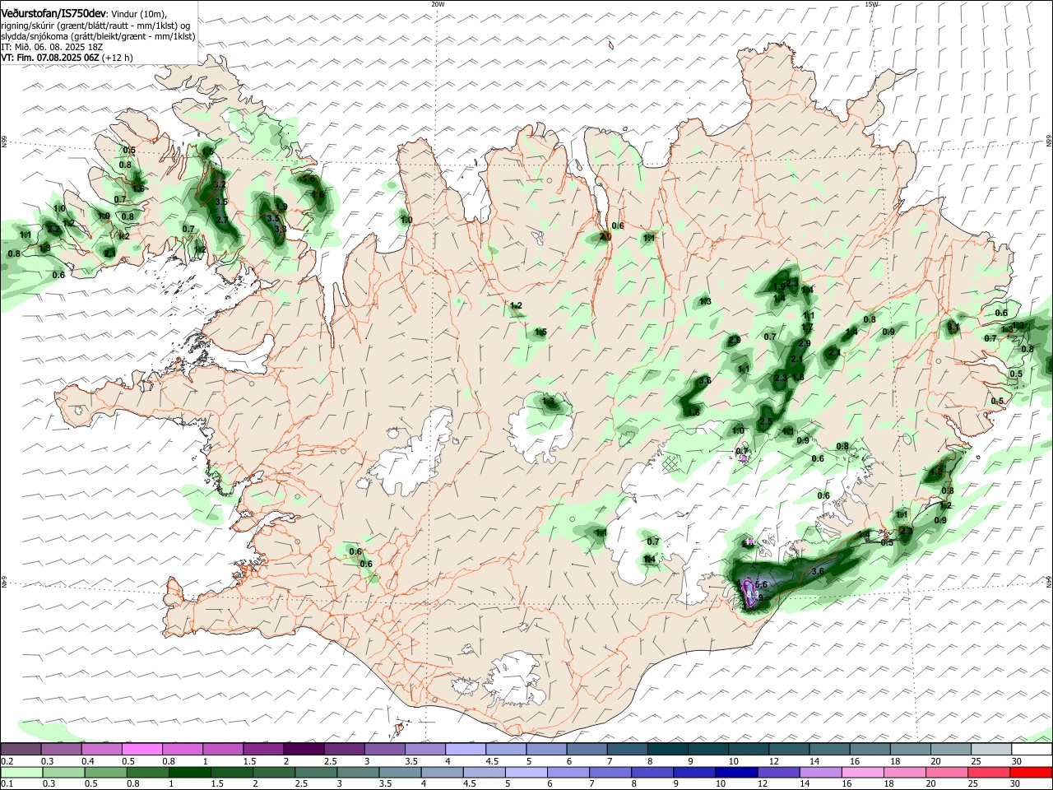The image size is (1053, 790).
Task: Click the '1.7' precipitation value on the map
Action: (x=807, y=328)
